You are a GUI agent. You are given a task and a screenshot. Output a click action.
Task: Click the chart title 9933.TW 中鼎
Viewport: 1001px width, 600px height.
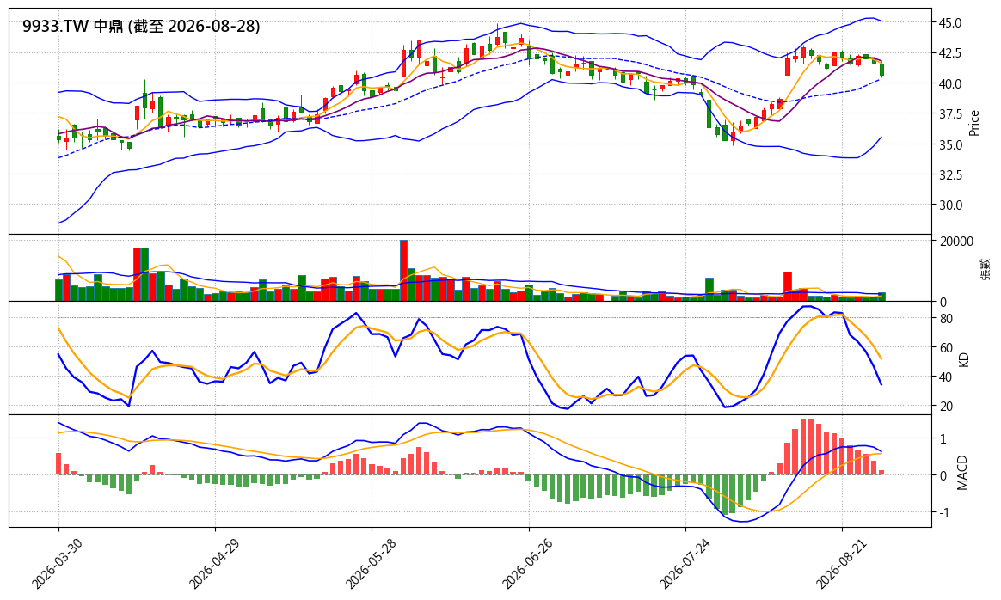click(x=141, y=26)
